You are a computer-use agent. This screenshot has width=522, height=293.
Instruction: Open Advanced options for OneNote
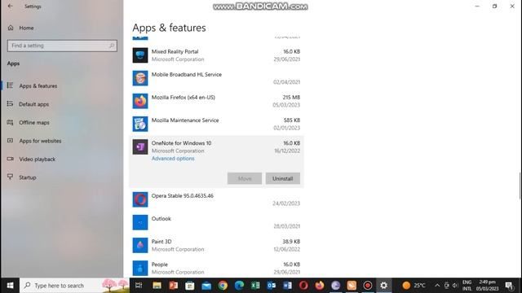[173, 159]
